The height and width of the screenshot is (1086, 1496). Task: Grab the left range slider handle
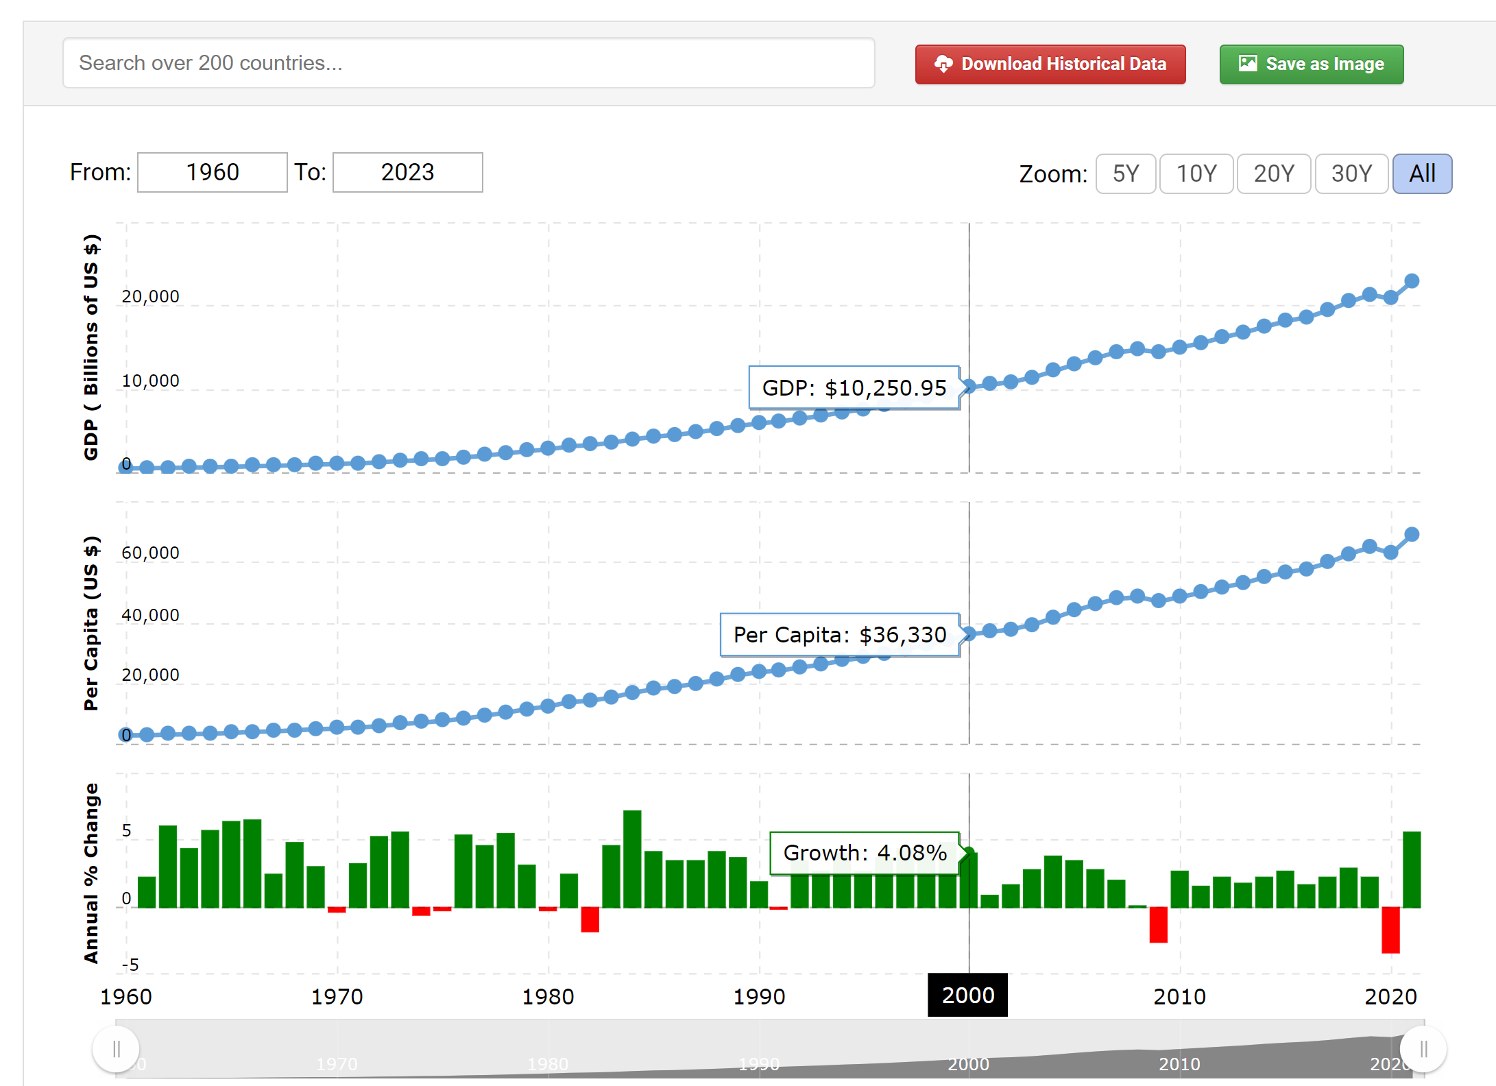tap(116, 1048)
